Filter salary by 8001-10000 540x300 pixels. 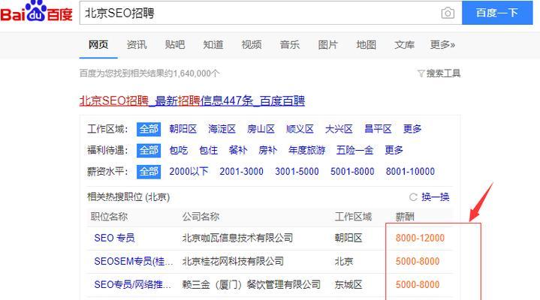(x=410, y=172)
